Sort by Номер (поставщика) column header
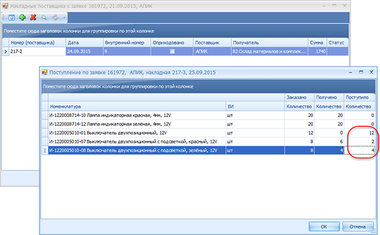The height and width of the screenshot is (235, 380). point(37,42)
